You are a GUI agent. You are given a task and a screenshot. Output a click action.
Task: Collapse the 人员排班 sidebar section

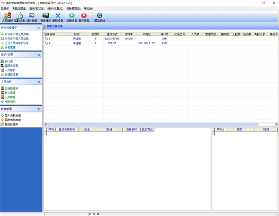[39, 82]
